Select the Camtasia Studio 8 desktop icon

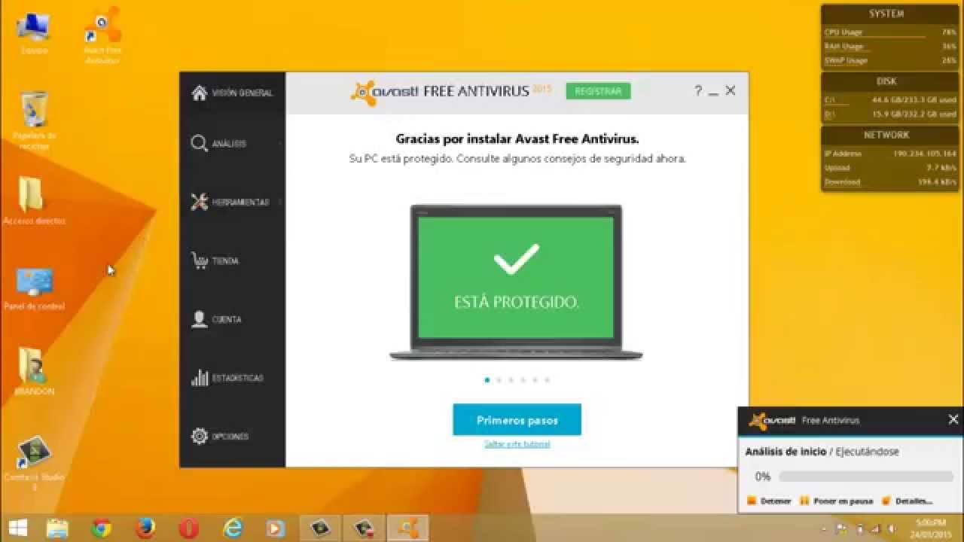34,463
